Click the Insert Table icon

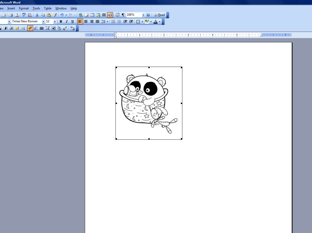(x=92, y=15)
